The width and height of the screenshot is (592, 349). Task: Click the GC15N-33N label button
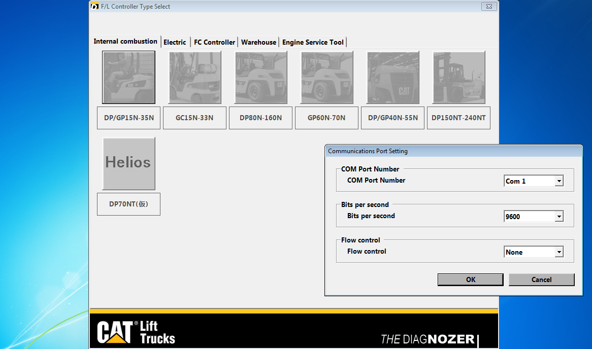(195, 118)
